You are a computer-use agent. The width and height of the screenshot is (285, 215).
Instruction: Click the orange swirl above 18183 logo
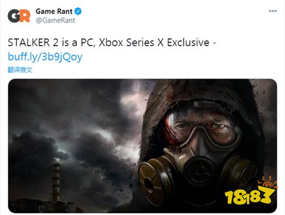(267, 182)
